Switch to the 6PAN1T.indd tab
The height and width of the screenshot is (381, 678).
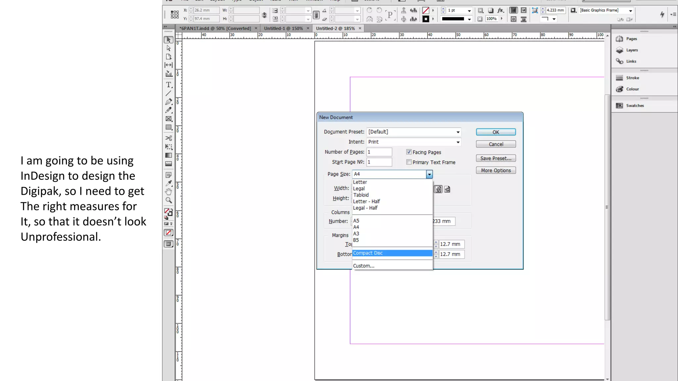215,28
